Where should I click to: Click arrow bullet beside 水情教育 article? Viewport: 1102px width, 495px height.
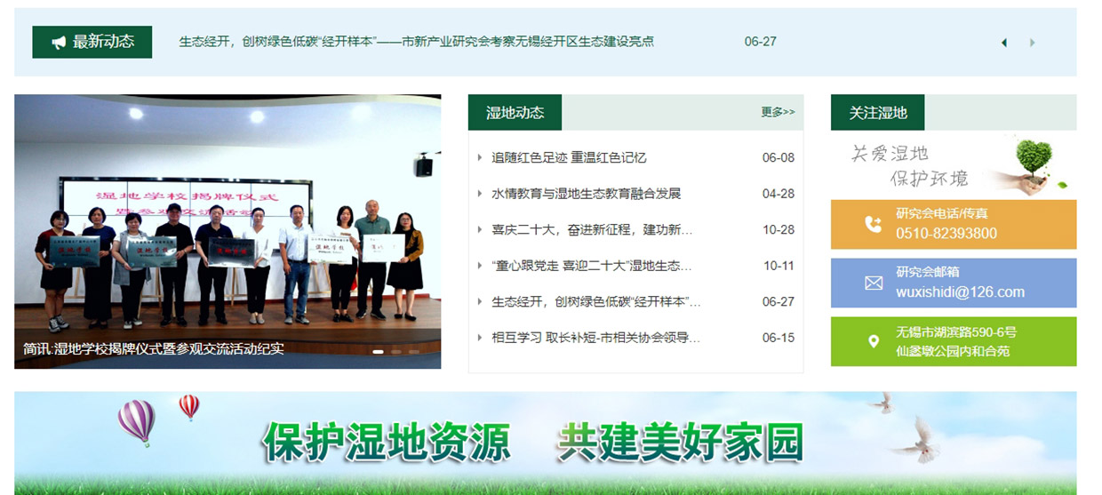pos(480,194)
